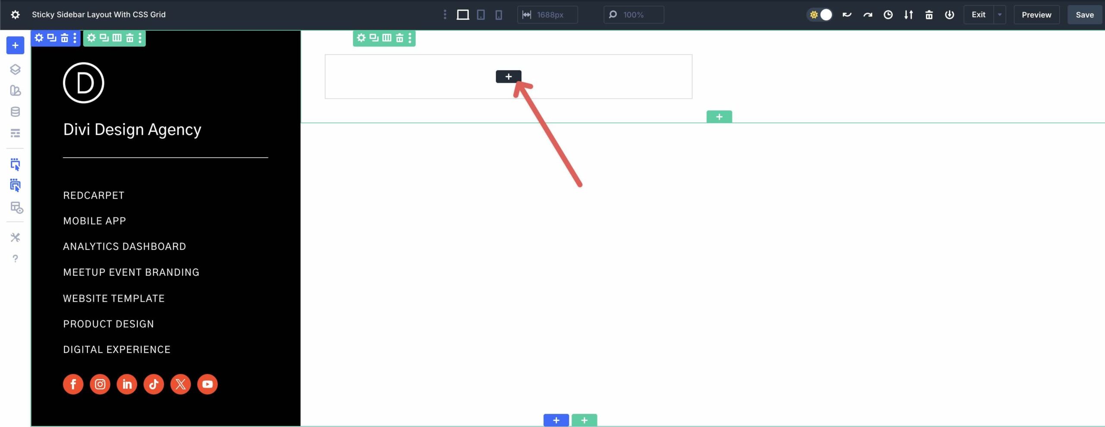
Task: Delete the sidebar section with the blue trash icon
Action: tap(64, 38)
